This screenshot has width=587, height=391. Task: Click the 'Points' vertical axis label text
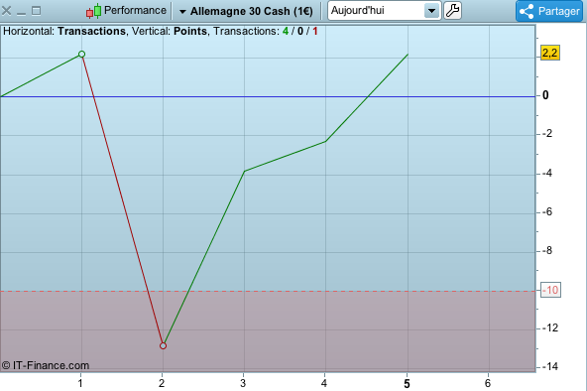tap(190, 31)
